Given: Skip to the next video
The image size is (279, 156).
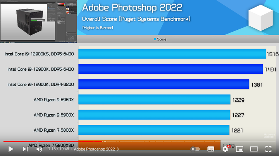Looking at the screenshot, I should pos(25,149).
